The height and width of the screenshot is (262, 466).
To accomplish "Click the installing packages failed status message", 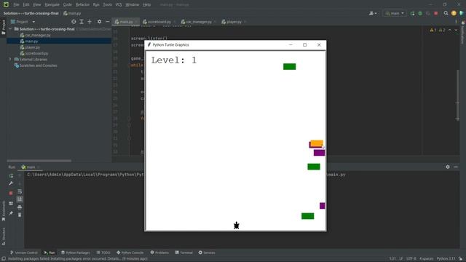I will (x=77, y=259).
